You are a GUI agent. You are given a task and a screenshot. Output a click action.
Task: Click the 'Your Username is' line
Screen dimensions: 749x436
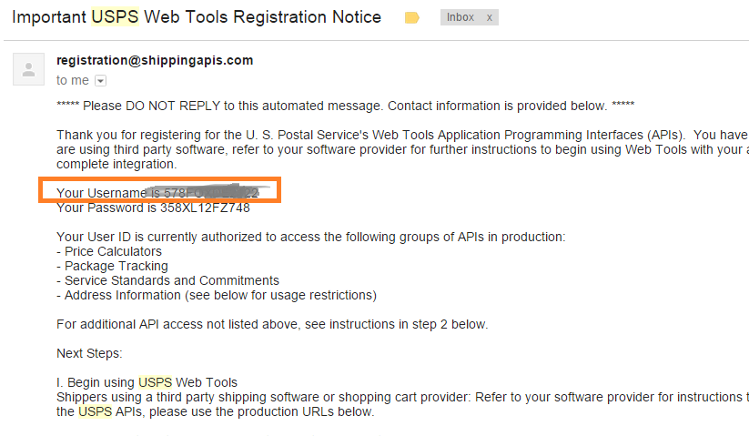157,193
